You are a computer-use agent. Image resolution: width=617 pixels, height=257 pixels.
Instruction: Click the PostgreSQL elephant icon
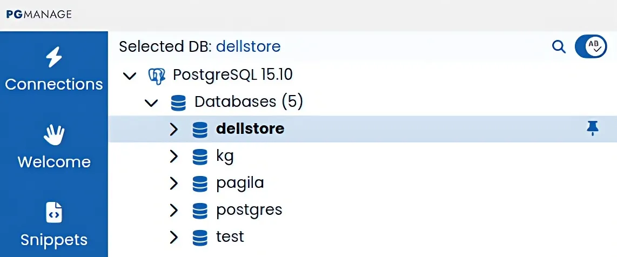click(157, 75)
